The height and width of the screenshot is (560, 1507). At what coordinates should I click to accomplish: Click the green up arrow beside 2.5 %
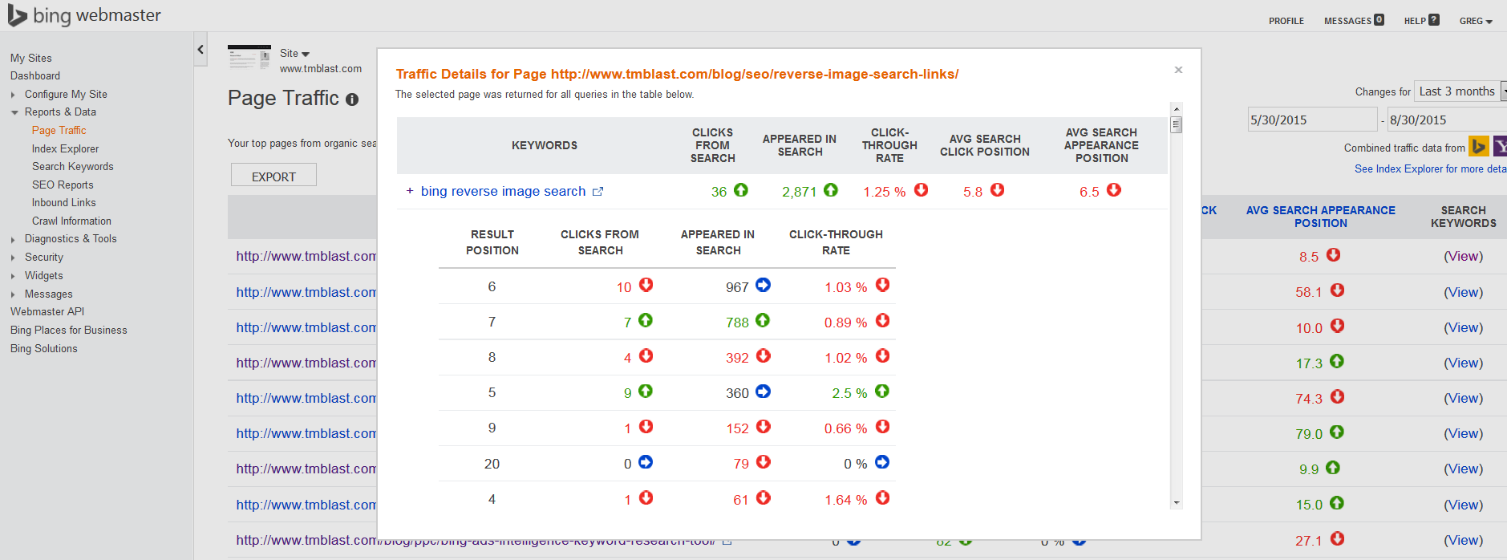882,392
